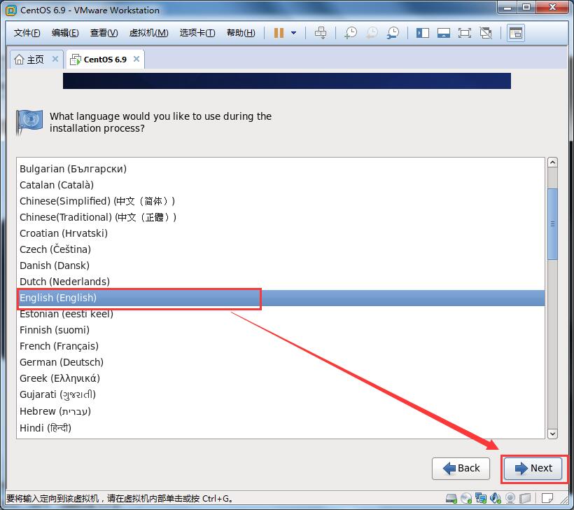Maximize the VMware Workstation window
Screen dimensions: 574x510
526,8
